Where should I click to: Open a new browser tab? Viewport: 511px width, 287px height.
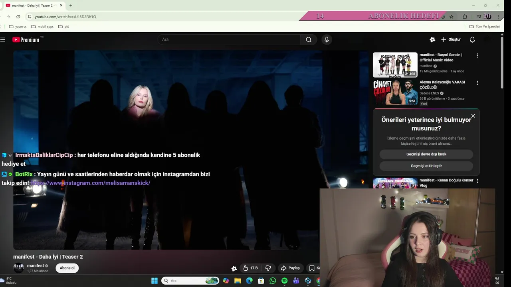pos(71,6)
